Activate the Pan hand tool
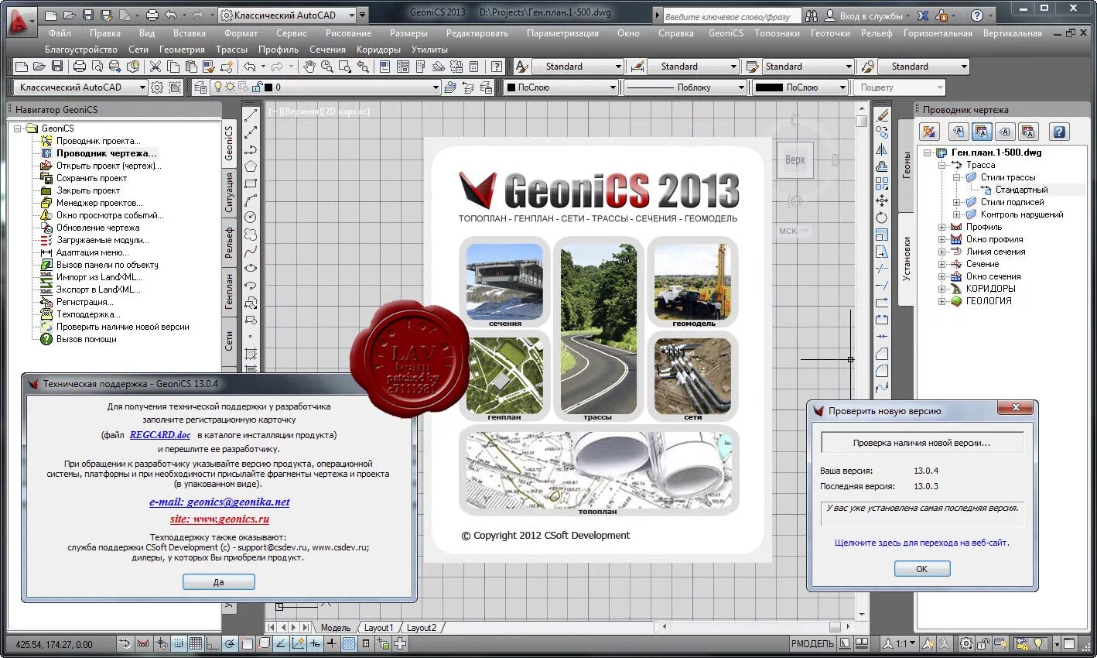Image resolution: width=1097 pixels, height=658 pixels. click(309, 67)
